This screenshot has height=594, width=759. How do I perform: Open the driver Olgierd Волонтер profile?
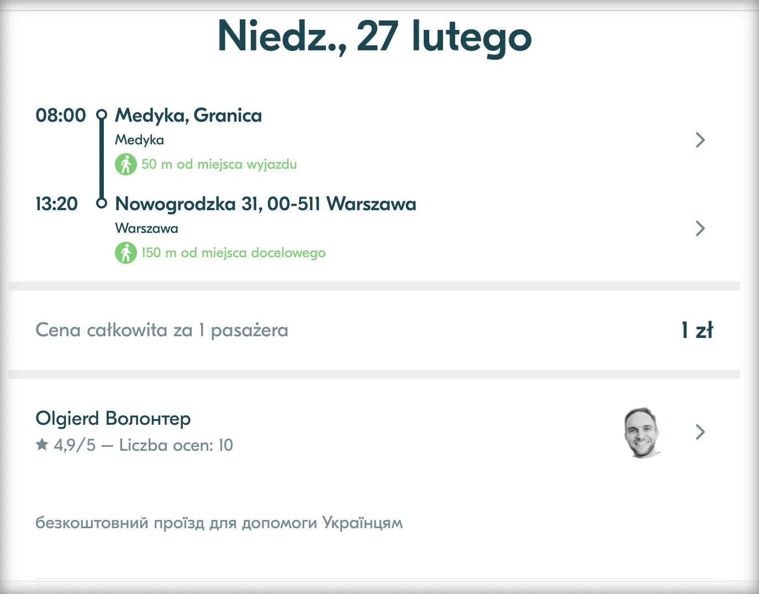(113, 419)
